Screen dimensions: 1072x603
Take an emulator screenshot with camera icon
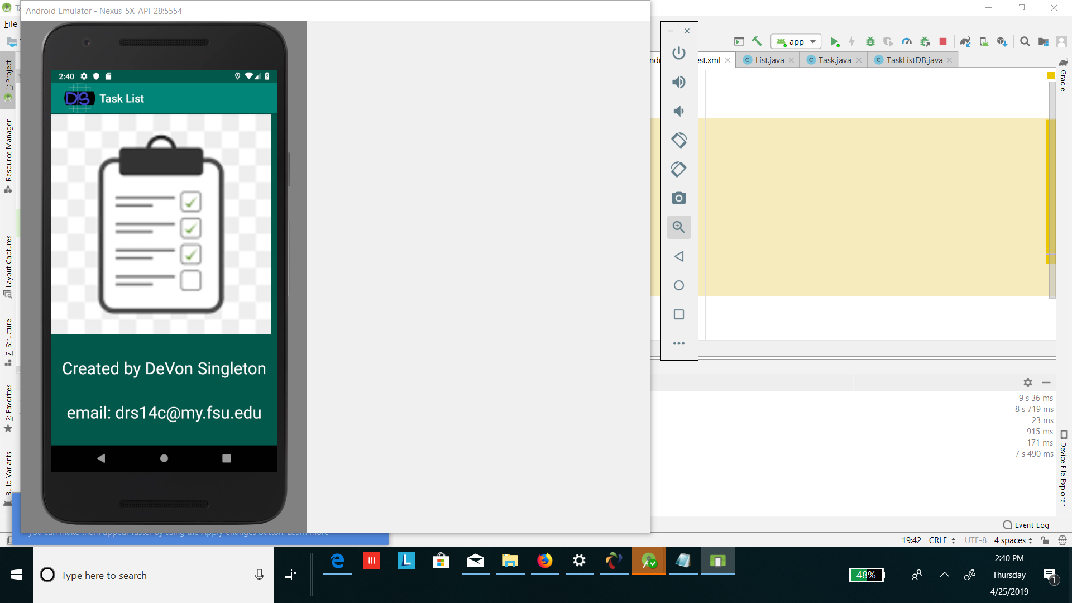tap(678, 198)
